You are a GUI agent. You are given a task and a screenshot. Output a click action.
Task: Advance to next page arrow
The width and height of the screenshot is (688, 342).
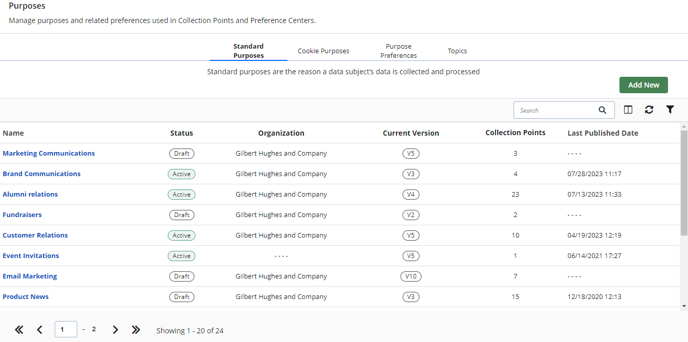click(115, 330)
